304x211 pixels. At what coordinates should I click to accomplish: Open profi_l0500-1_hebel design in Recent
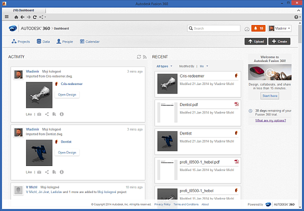pos(196,191)
